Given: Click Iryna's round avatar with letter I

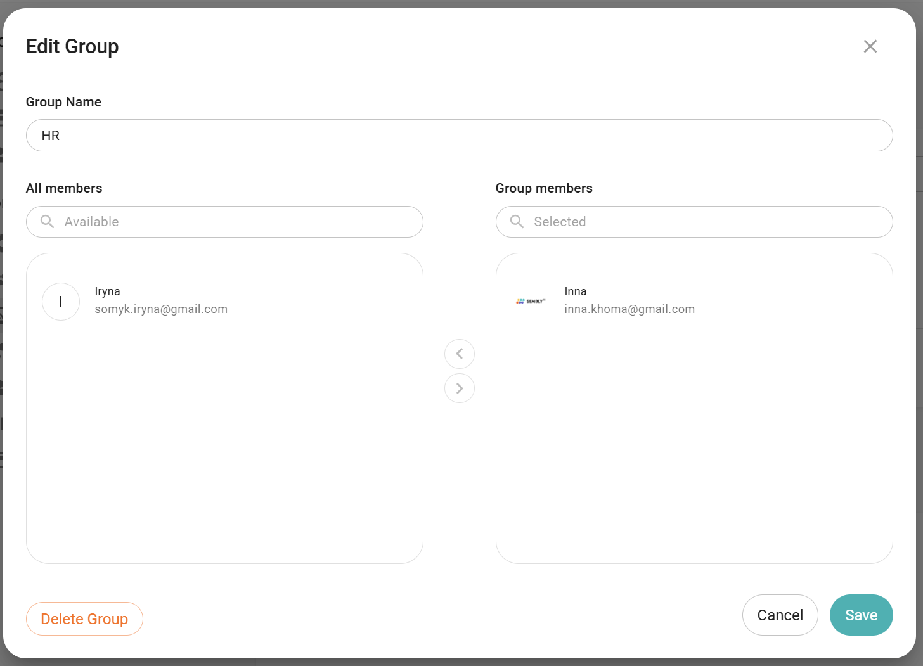Looking at the screenshot, I should tap(61, 302).
